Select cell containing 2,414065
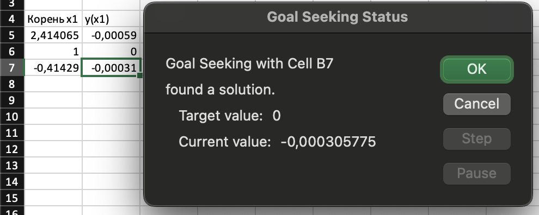539x215 pixels. [53, 35]
